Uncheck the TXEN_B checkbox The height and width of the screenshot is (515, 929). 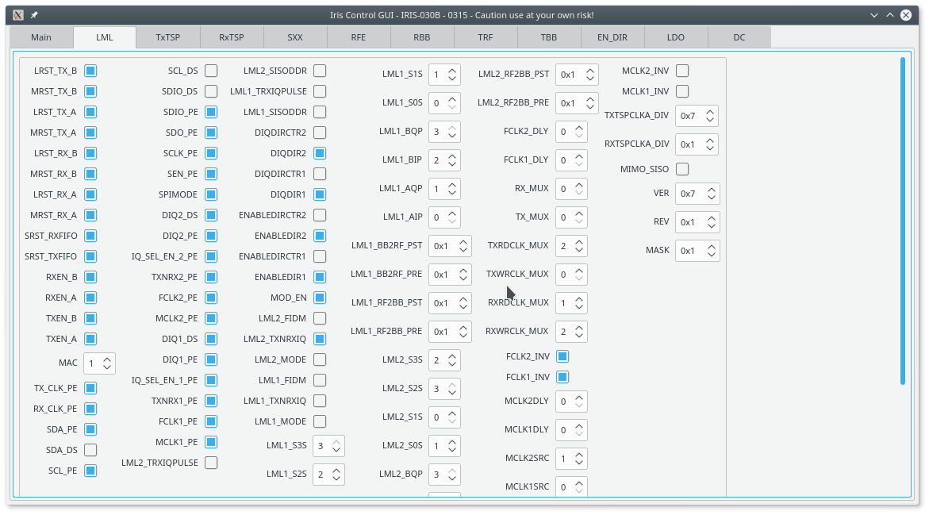click(x=90, y=318)
